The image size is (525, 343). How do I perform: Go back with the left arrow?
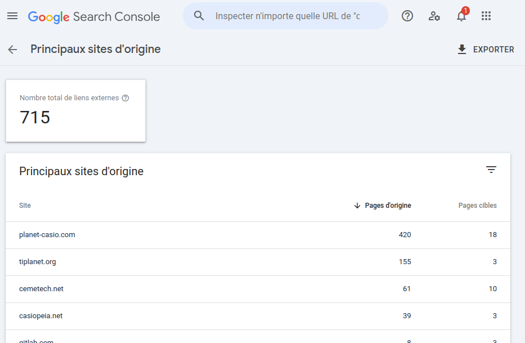(x=12, y=50)
